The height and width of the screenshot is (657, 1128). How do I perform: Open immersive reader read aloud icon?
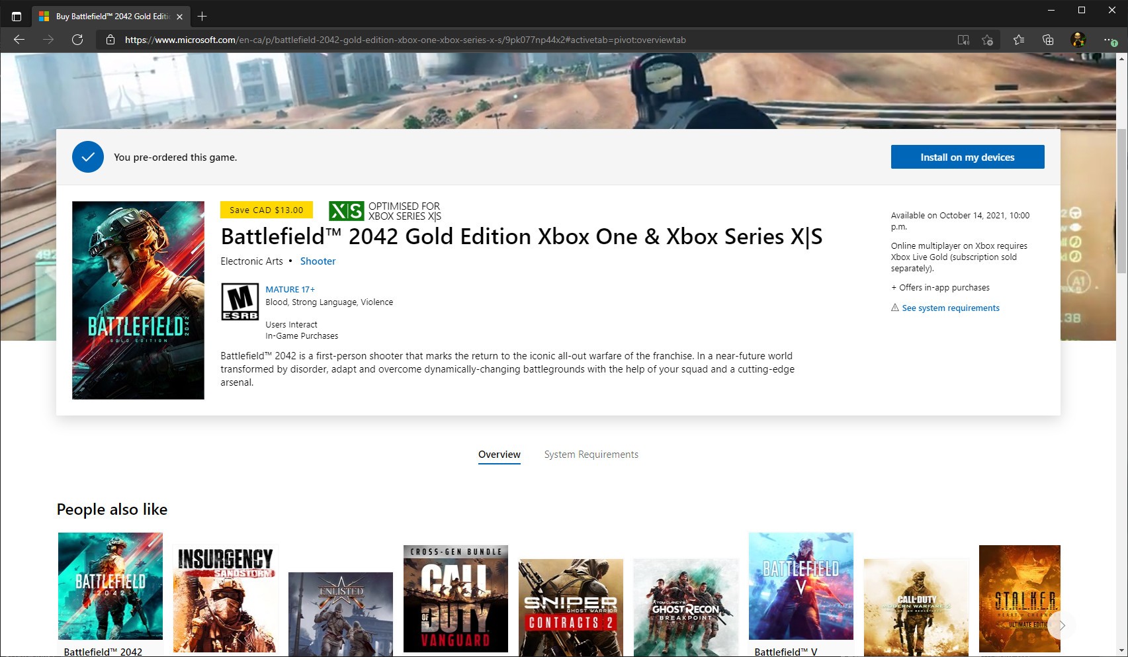click(963, 40)
